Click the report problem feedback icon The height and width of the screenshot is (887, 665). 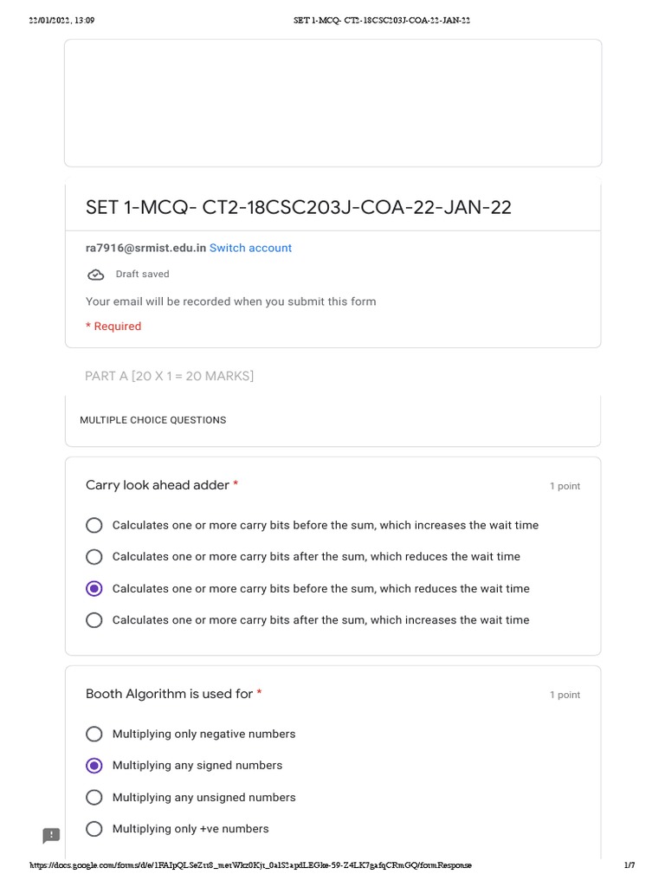pyautogui.click(x=52, y=835)
